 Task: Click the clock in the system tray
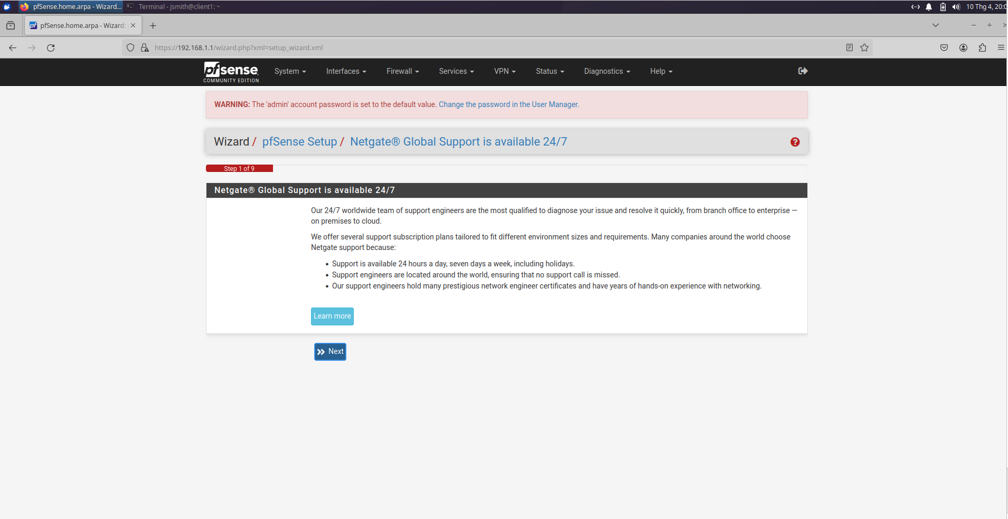click(986, 7)
